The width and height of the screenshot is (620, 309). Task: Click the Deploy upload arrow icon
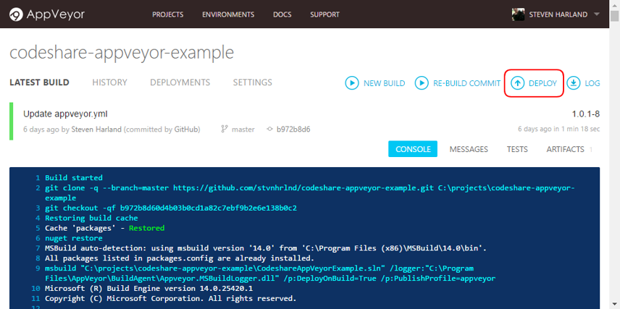517,83
